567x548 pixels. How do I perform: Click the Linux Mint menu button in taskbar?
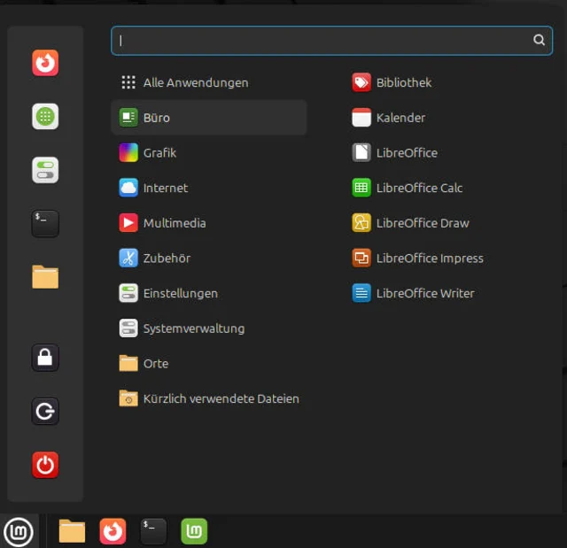[x=19, y=531]
